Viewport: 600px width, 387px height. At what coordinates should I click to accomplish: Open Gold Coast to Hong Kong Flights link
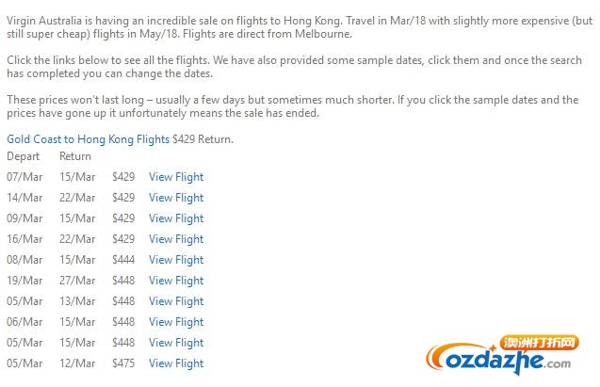[88, 139]
